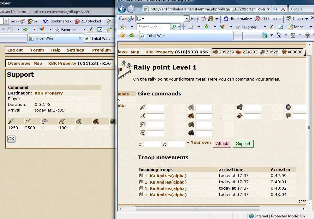Click Add to Favorites icon in right window
This screenshot has width=314, height=219.
point(132,35)
